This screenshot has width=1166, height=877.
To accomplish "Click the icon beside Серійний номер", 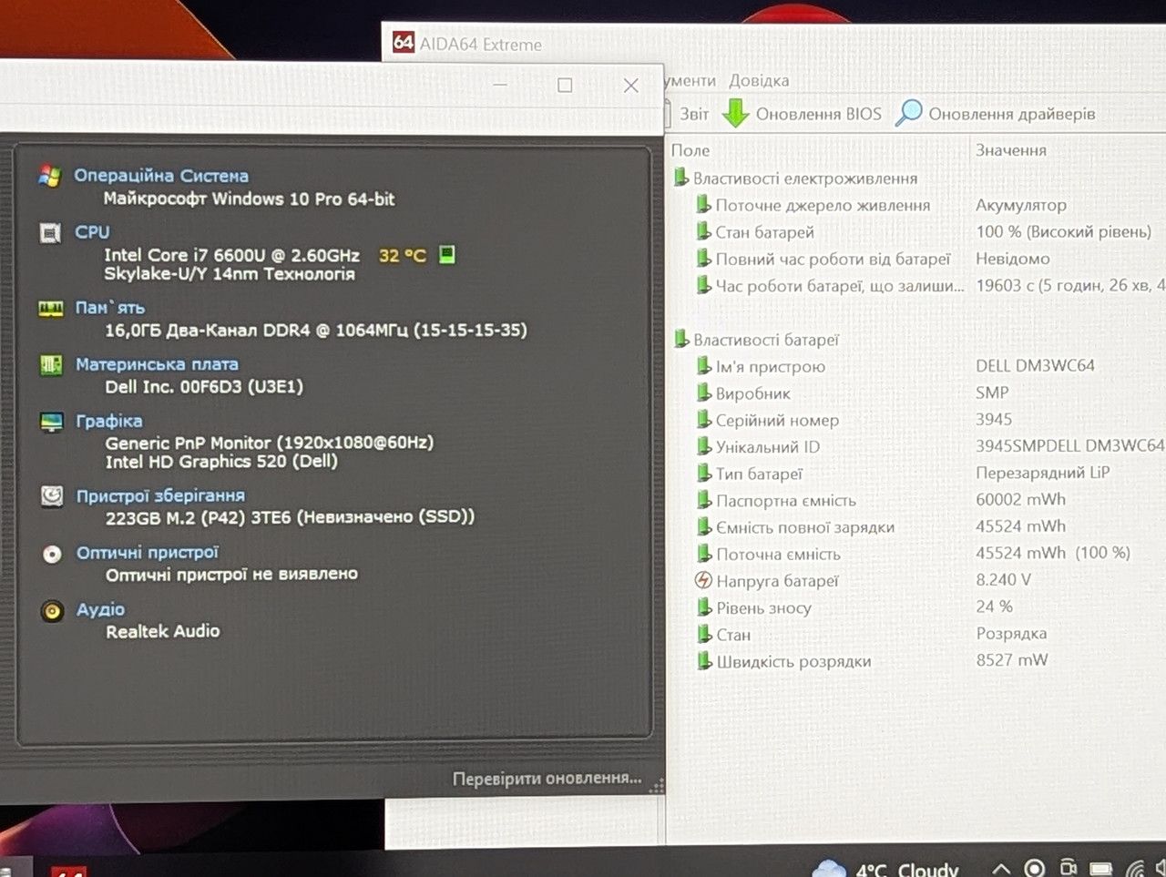I will coord(704,420).
